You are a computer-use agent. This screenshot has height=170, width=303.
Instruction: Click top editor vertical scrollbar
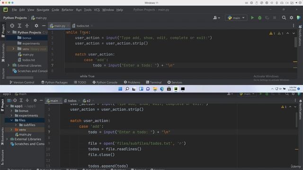coord(295,42)
